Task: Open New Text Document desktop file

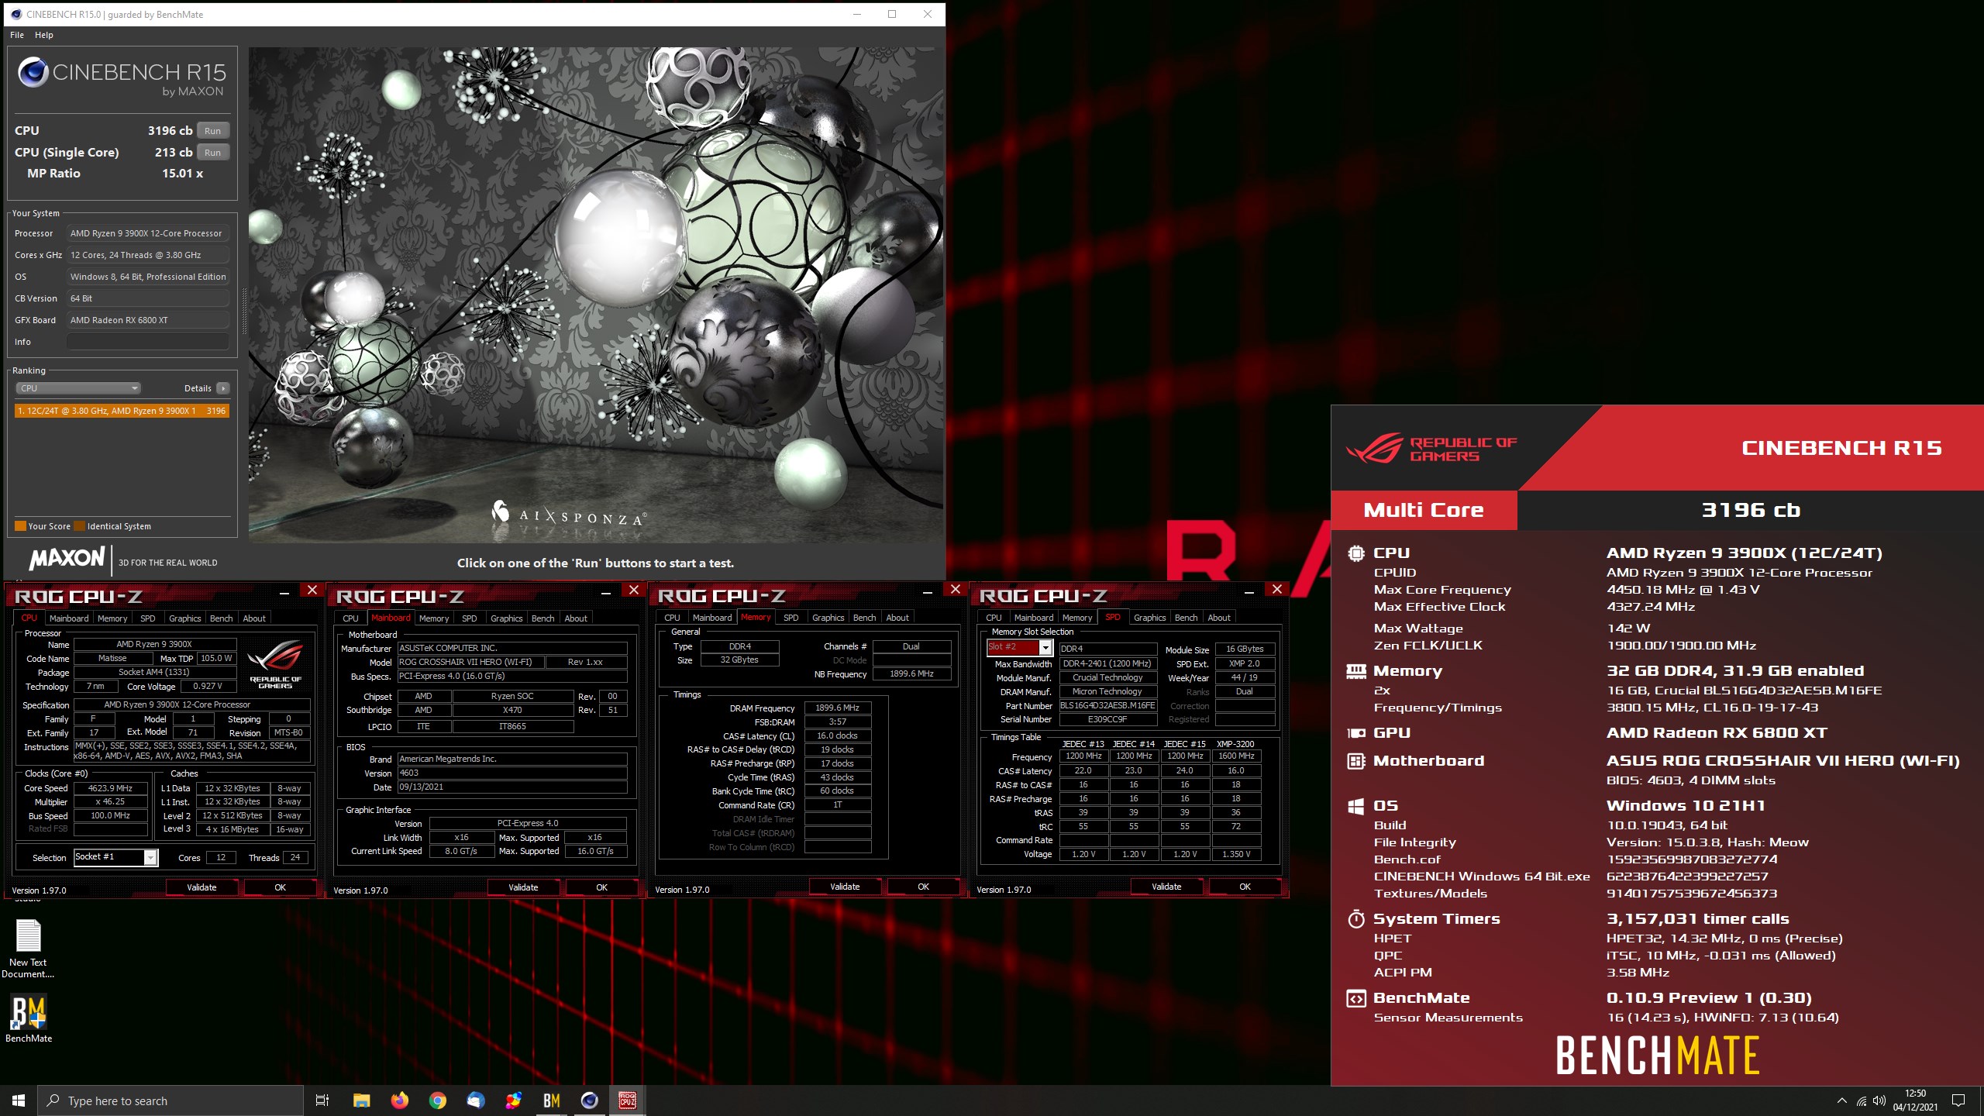Action: [x=28, y=949]
